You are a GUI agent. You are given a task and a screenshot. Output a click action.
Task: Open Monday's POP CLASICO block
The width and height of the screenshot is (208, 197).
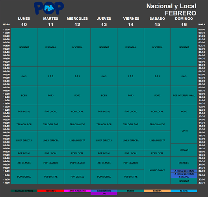pyautogui.click(x=24, y=163)
